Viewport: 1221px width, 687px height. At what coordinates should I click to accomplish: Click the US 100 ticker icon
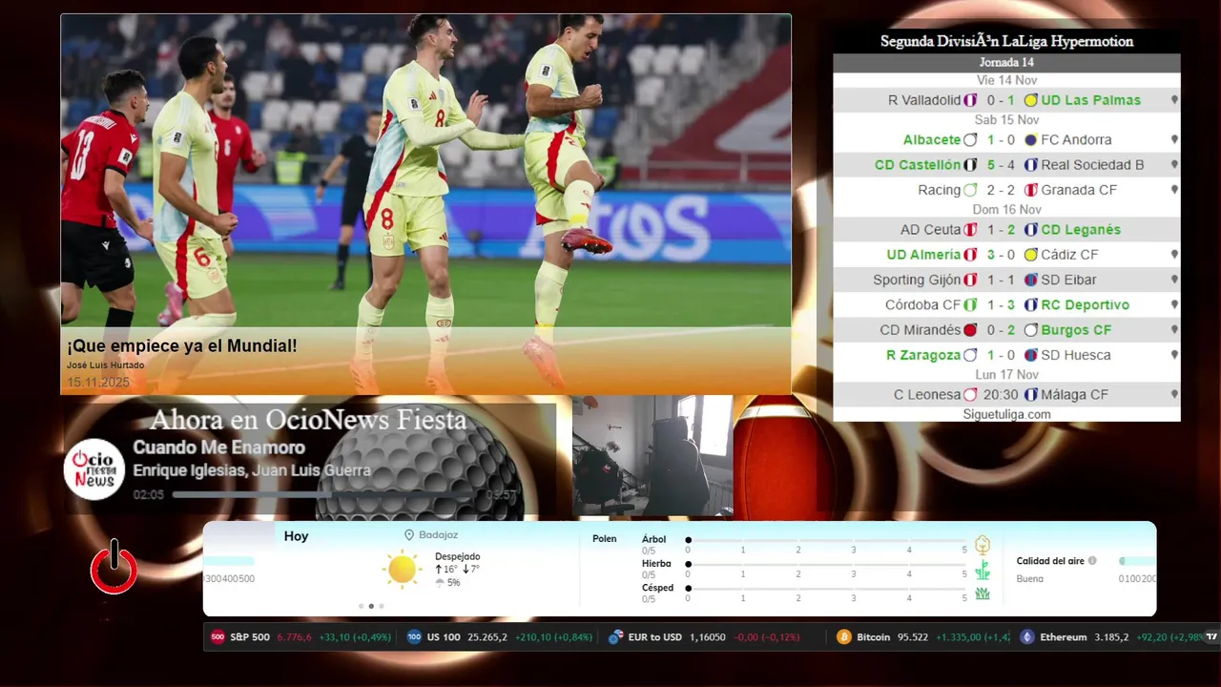pyautogui.click(x=414, y=637)
